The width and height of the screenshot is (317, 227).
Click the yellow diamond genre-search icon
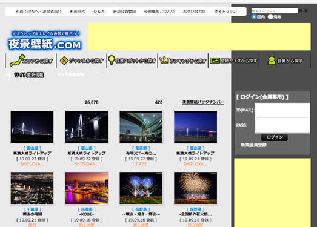(x=64, y=61)
